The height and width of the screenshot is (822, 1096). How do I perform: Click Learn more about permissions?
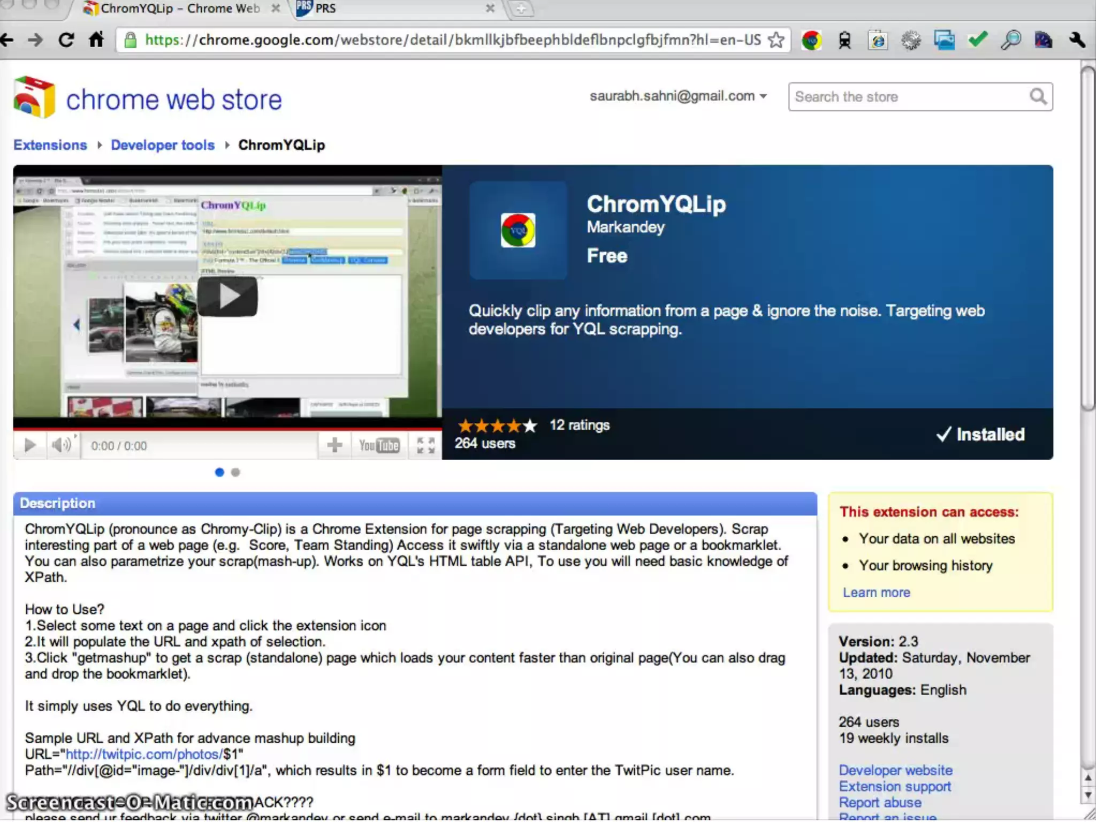click(876, 592)
